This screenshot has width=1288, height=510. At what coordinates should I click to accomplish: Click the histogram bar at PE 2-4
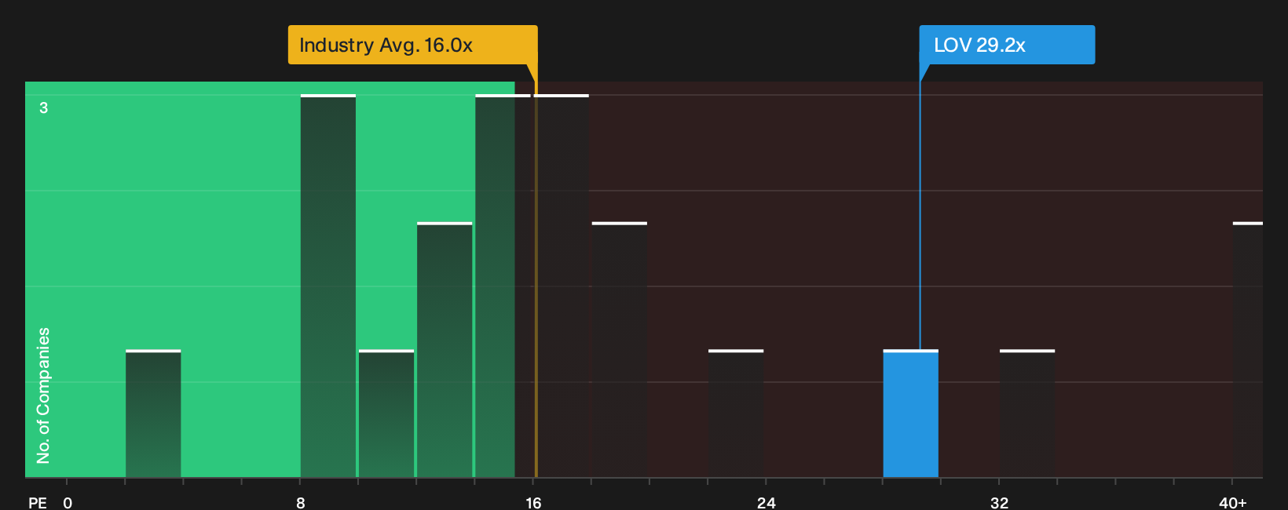point(153,413)
